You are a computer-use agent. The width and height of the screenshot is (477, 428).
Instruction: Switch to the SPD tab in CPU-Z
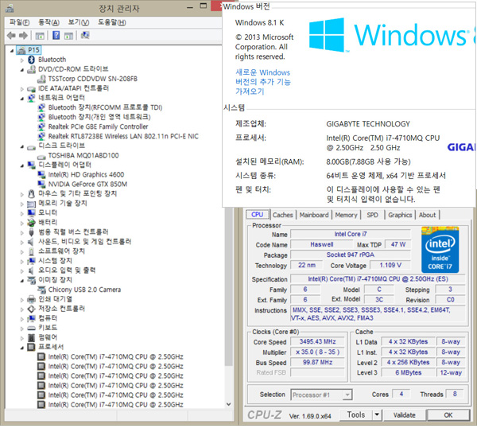[x=372, y=215]
